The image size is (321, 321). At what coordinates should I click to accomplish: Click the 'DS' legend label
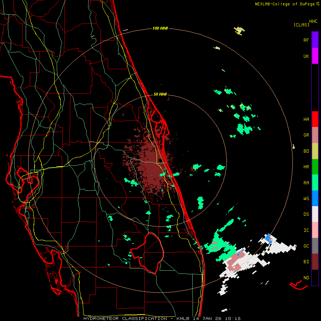point(306,214)
